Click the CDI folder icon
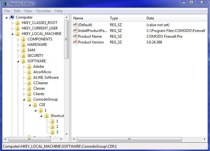The image size is (210, 151). pyautogui.click(x=35, y=105)
